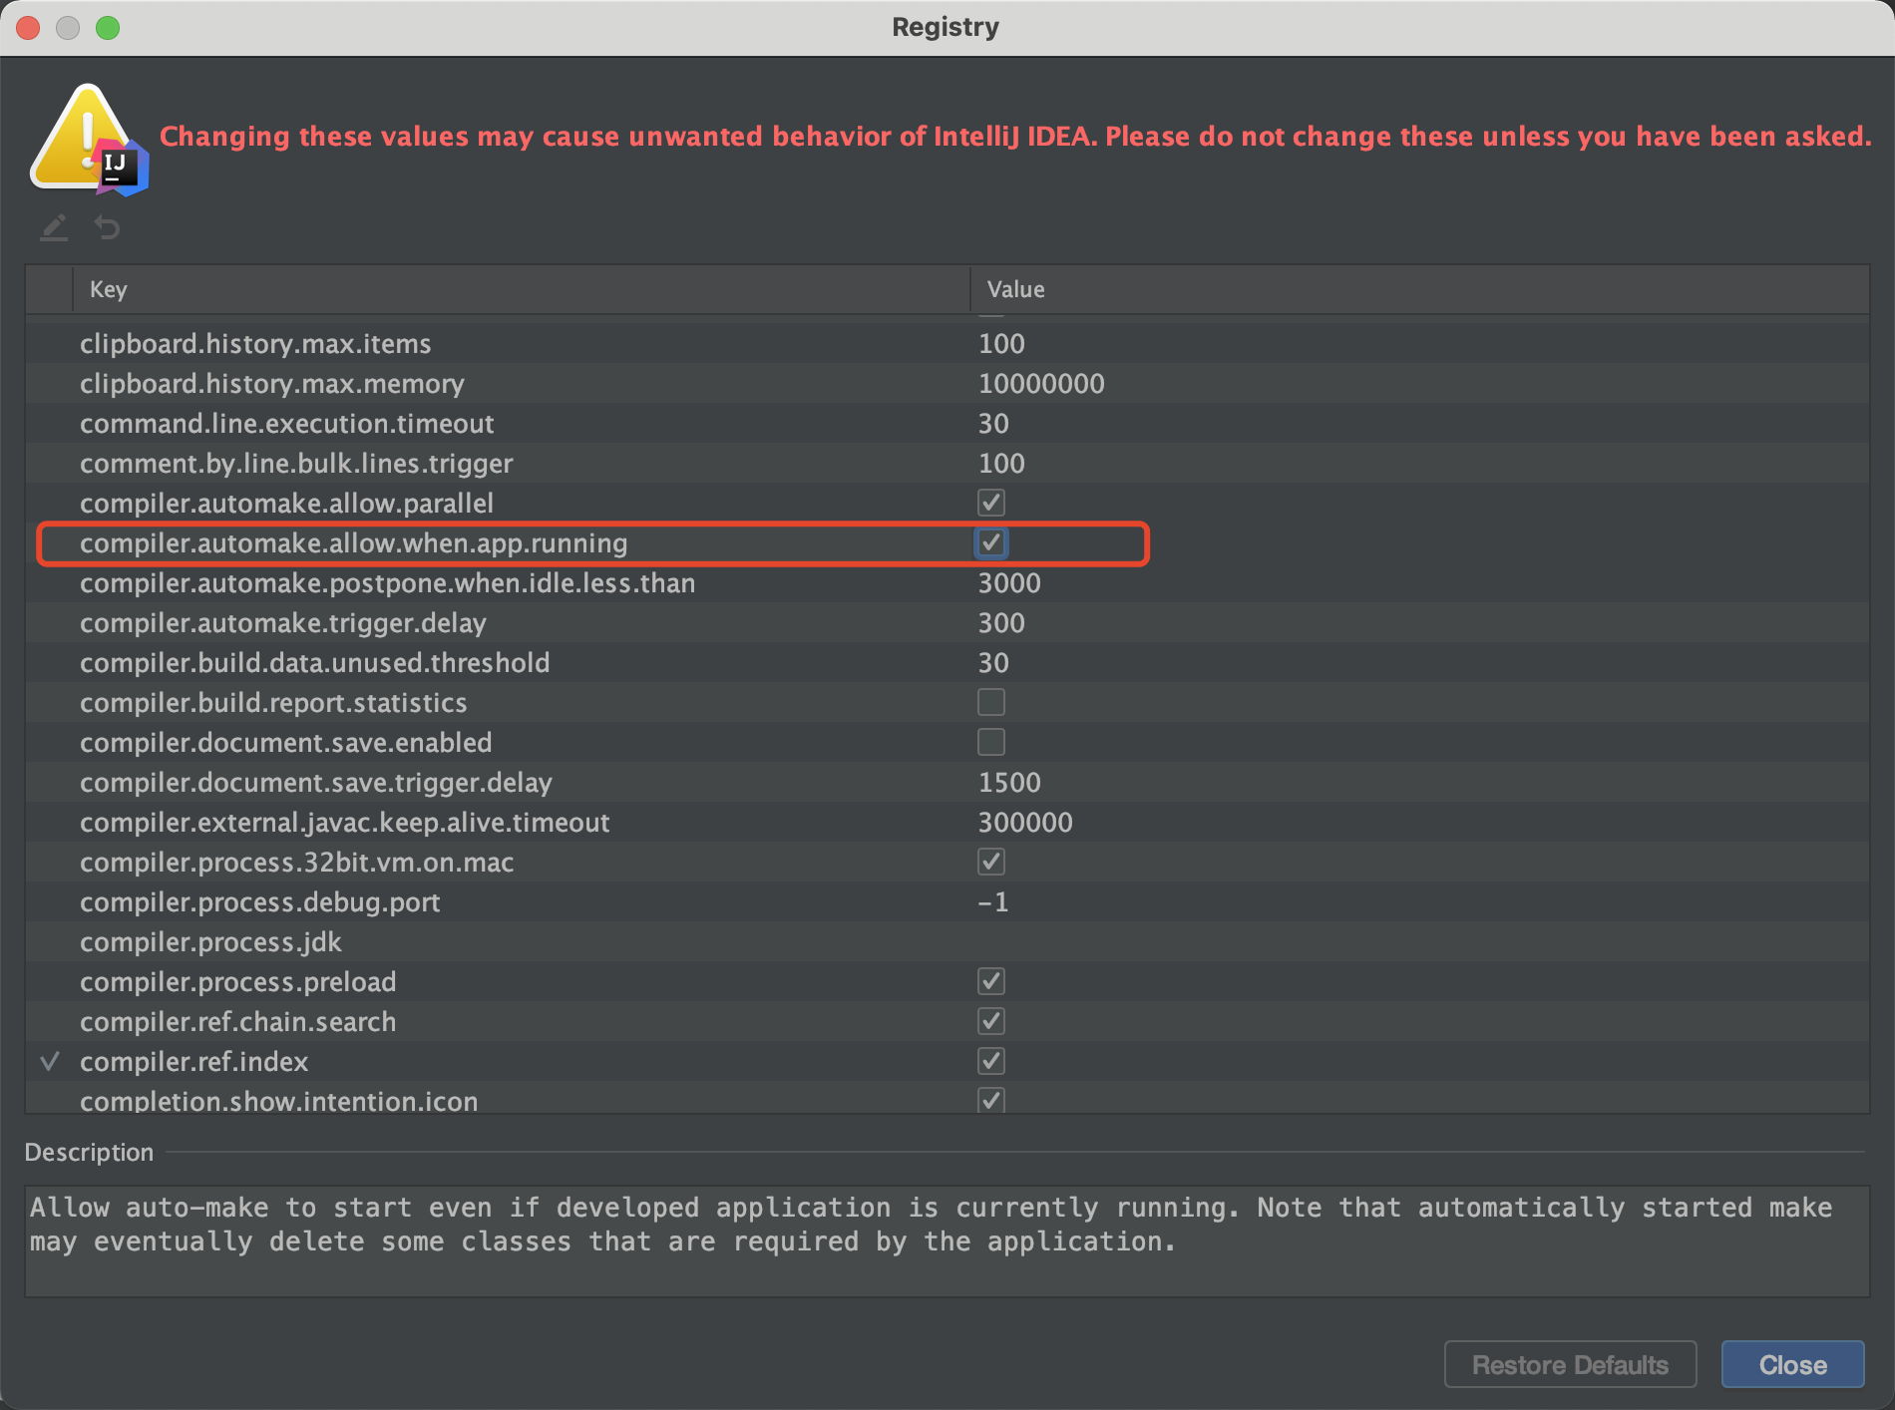Enable compiler.document.save.enabled checkbox

tap(990, 742)
